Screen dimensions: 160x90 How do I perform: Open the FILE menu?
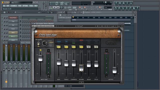[4, 6]
